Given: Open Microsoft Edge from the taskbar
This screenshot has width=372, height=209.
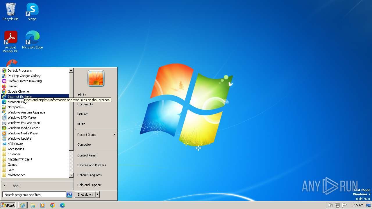Looking at the screenshot, I should (62, 205).
